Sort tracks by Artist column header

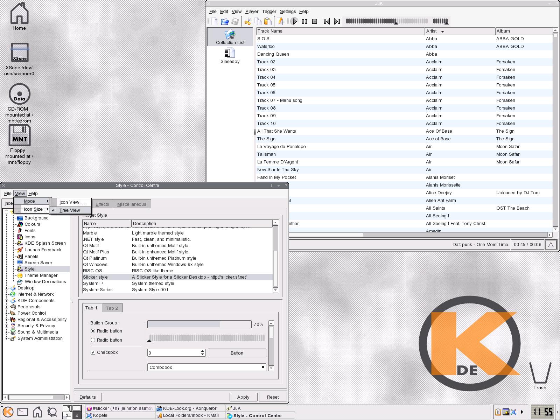coord(460,31)
